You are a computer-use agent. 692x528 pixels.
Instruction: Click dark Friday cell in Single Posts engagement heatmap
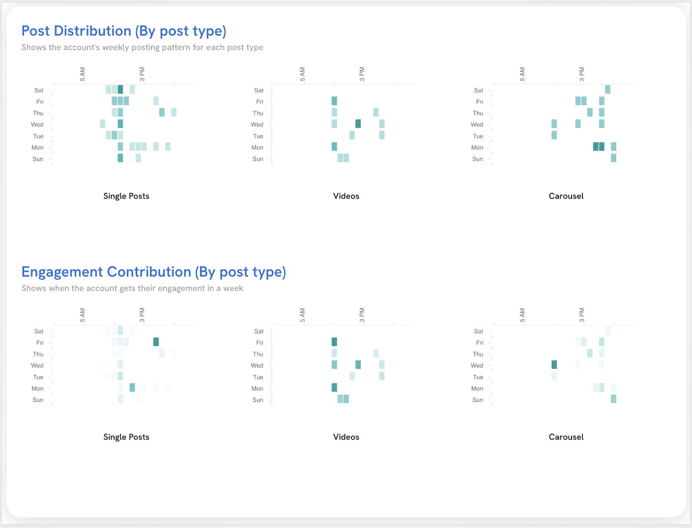(156, 342)
